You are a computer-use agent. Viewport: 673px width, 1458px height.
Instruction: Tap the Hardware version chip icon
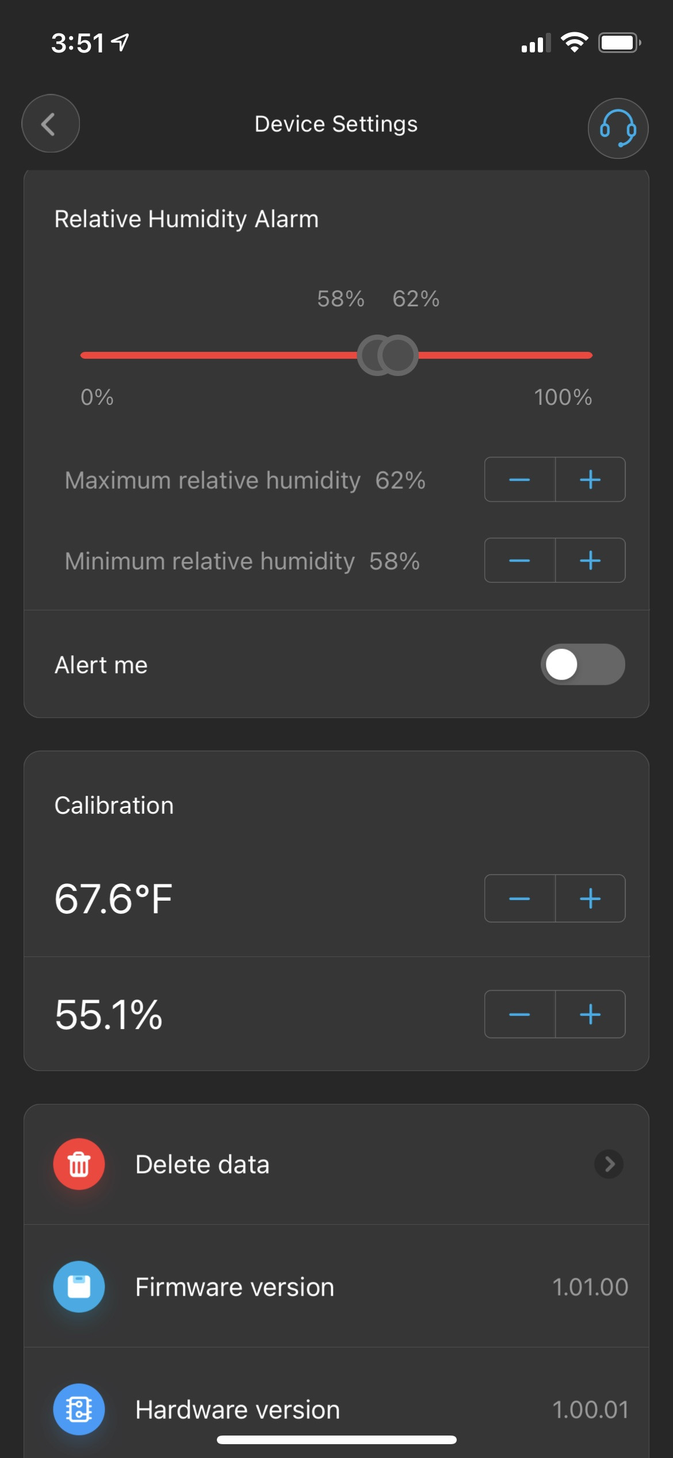(x=79, y=1410)
